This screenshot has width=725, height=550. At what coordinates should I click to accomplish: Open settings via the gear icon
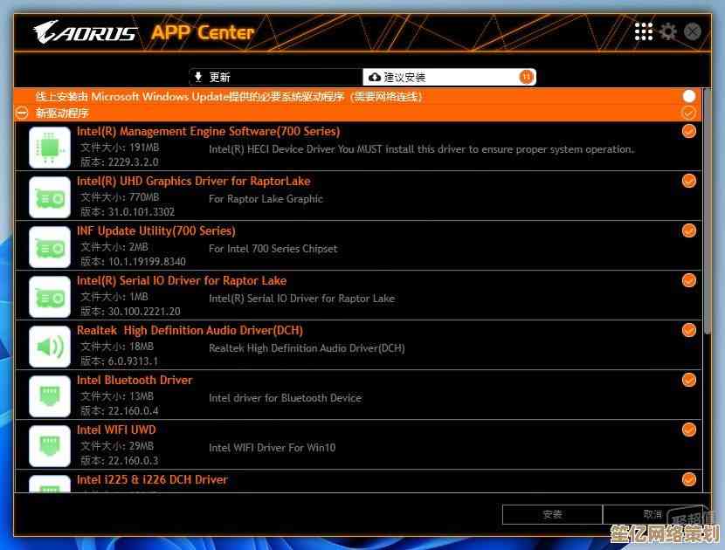668,32
